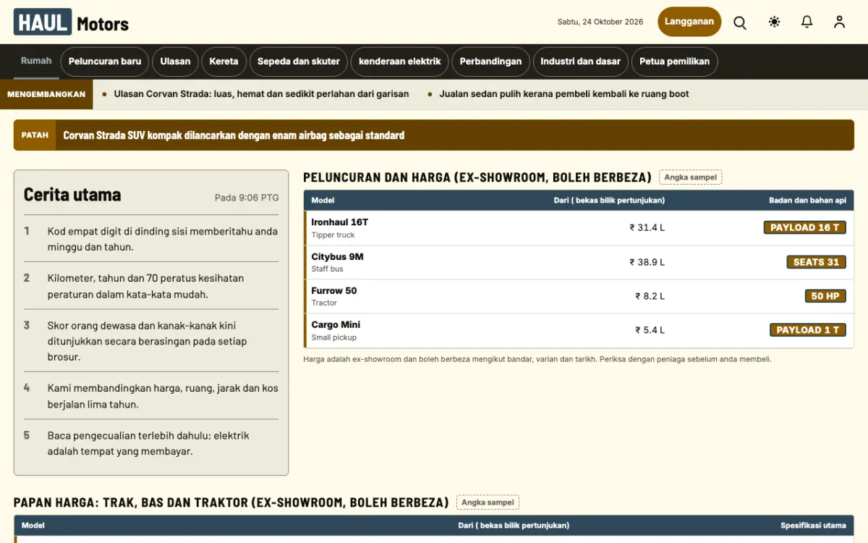Open Sepeda dan skuter nav item

coord(299,62)
